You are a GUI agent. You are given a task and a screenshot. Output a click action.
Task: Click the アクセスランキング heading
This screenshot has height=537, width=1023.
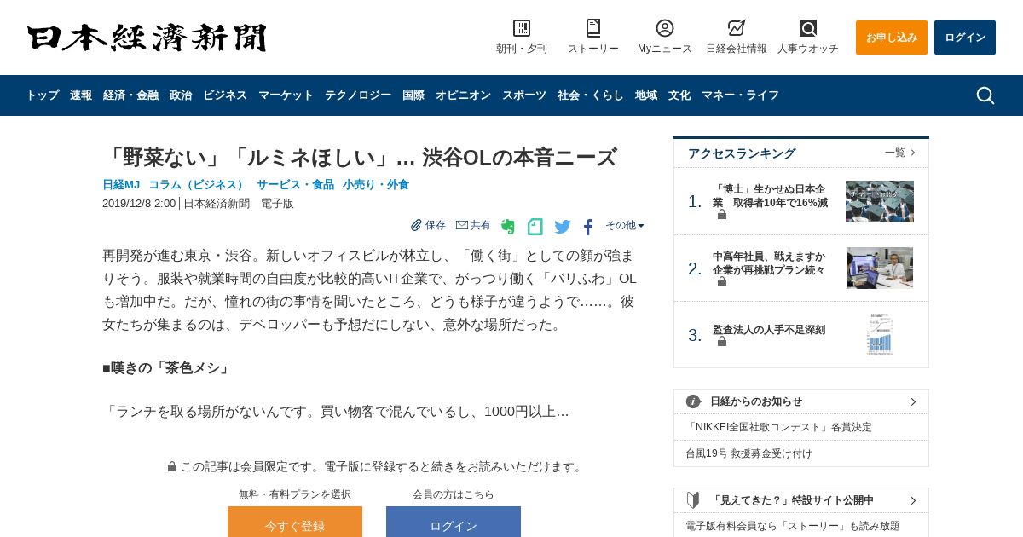point(742,153)
